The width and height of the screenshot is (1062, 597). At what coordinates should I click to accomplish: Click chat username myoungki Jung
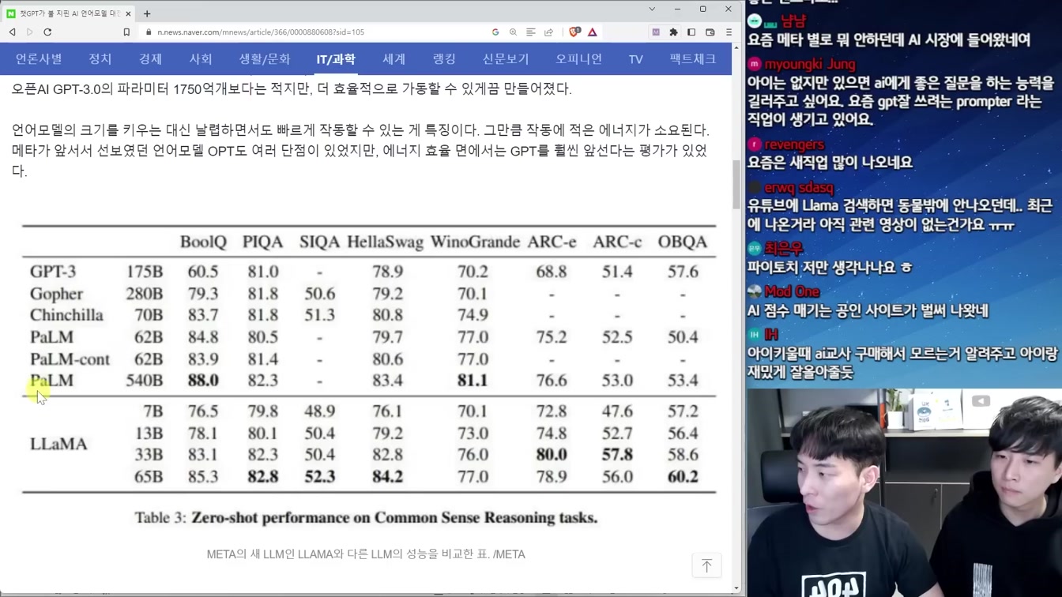810,65
